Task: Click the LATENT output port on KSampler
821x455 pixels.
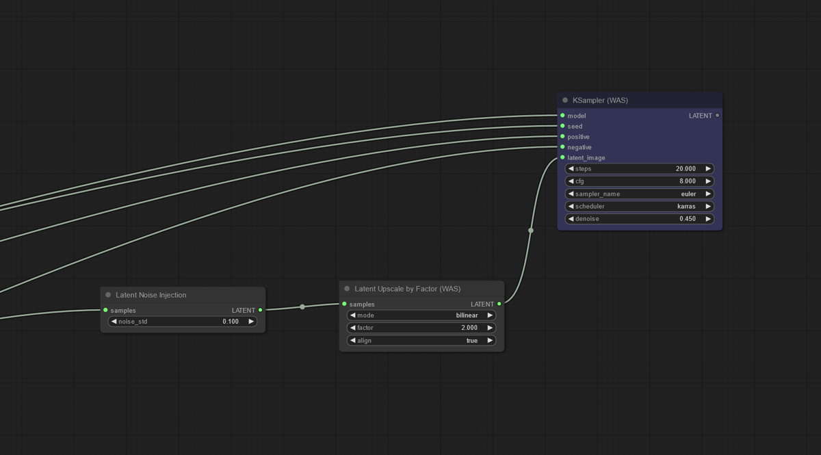Action: pyautogui.click(x=717, y=116)
